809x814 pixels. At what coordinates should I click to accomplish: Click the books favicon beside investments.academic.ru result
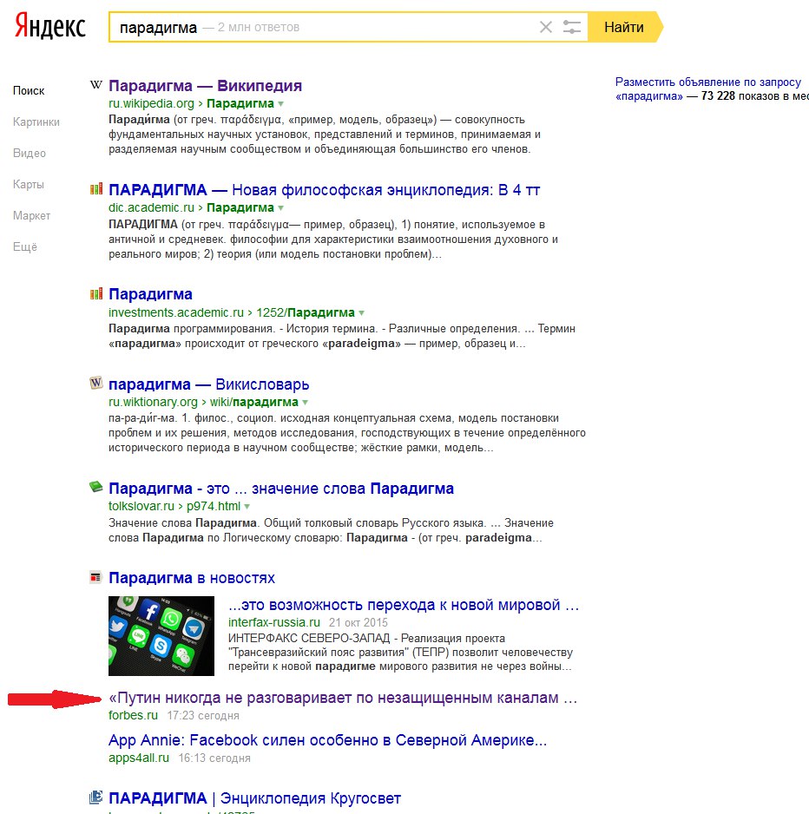point(96,294)
